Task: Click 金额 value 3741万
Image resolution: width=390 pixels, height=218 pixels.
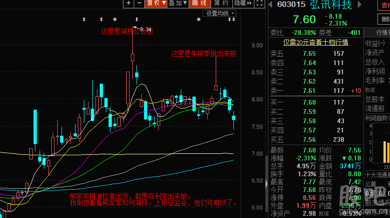Action: click(350, 166)
